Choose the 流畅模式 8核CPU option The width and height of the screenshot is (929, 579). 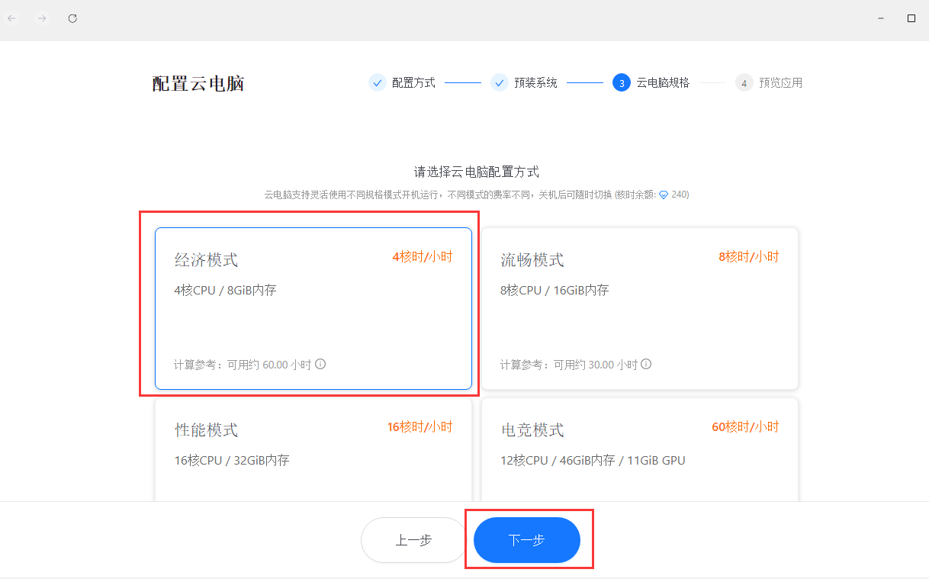click(x=639, y=308)
